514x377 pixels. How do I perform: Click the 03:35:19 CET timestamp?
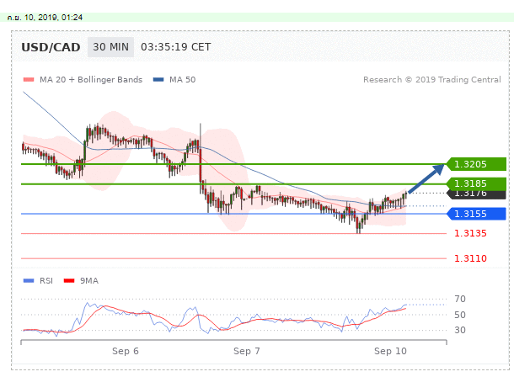(x=176, y=47)
